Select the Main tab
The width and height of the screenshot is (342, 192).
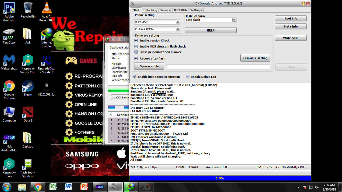click(136, 10)
